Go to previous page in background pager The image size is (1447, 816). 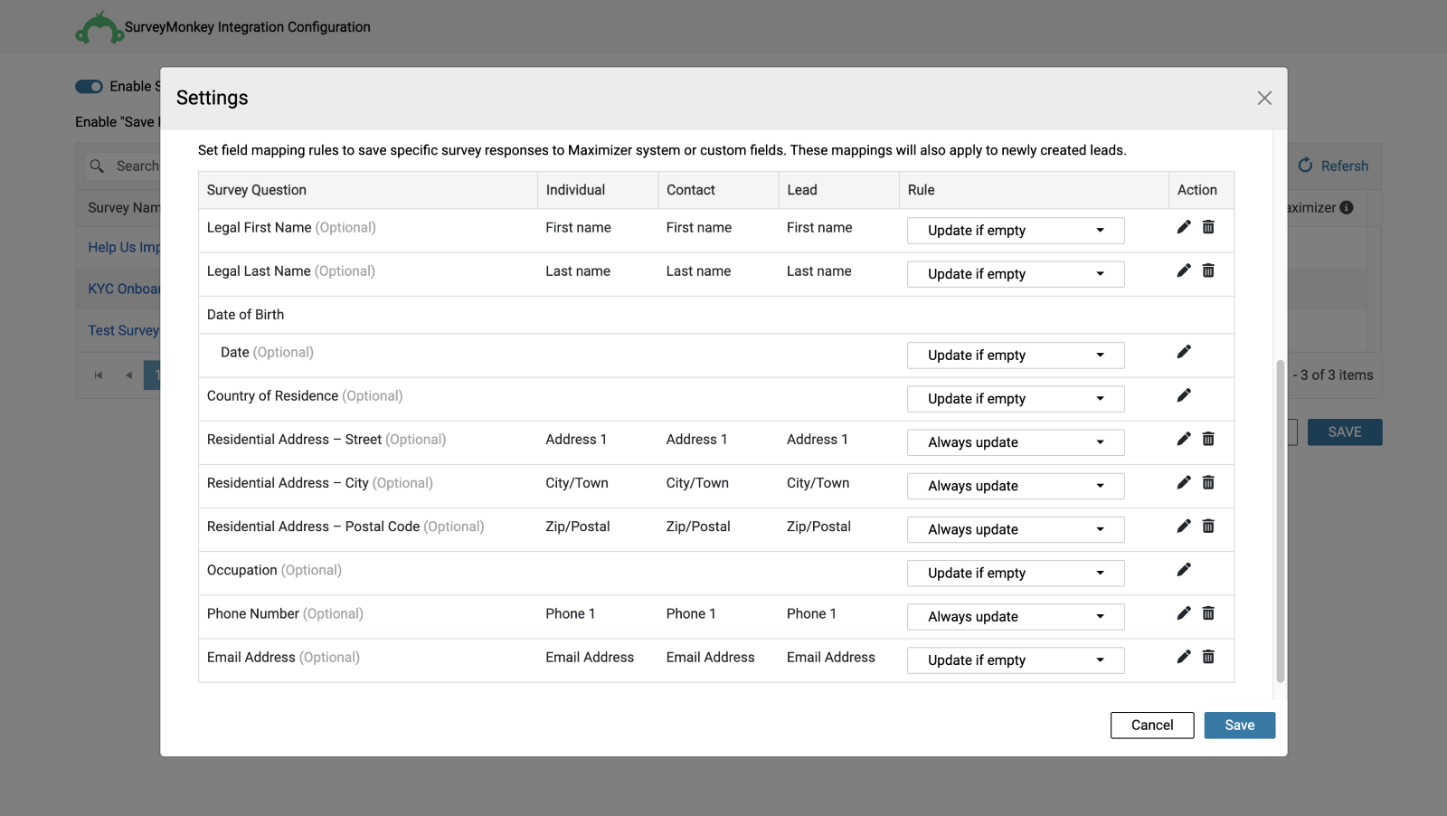point(128,375)
